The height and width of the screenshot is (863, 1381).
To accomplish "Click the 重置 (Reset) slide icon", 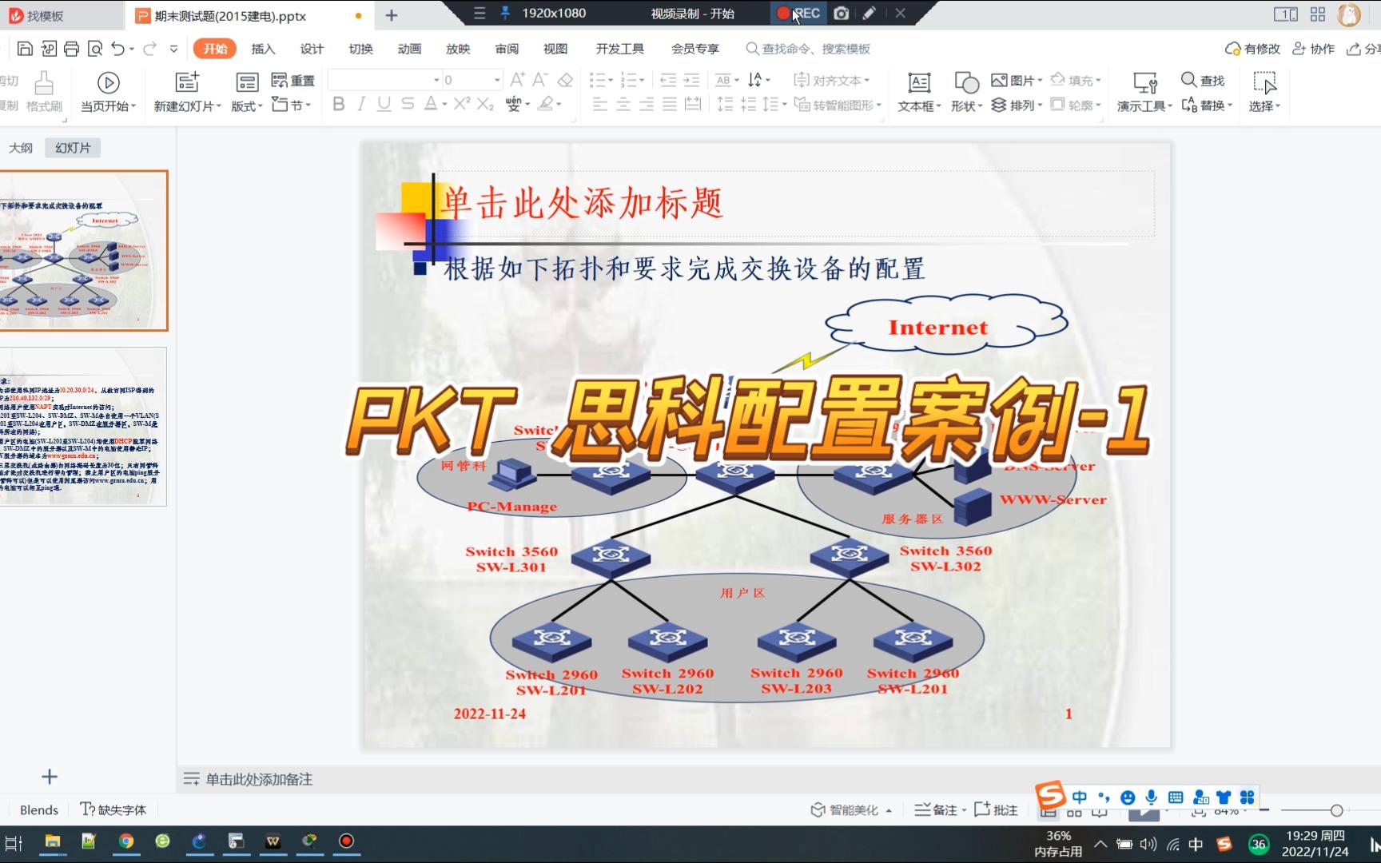I will tap(293, 80).
